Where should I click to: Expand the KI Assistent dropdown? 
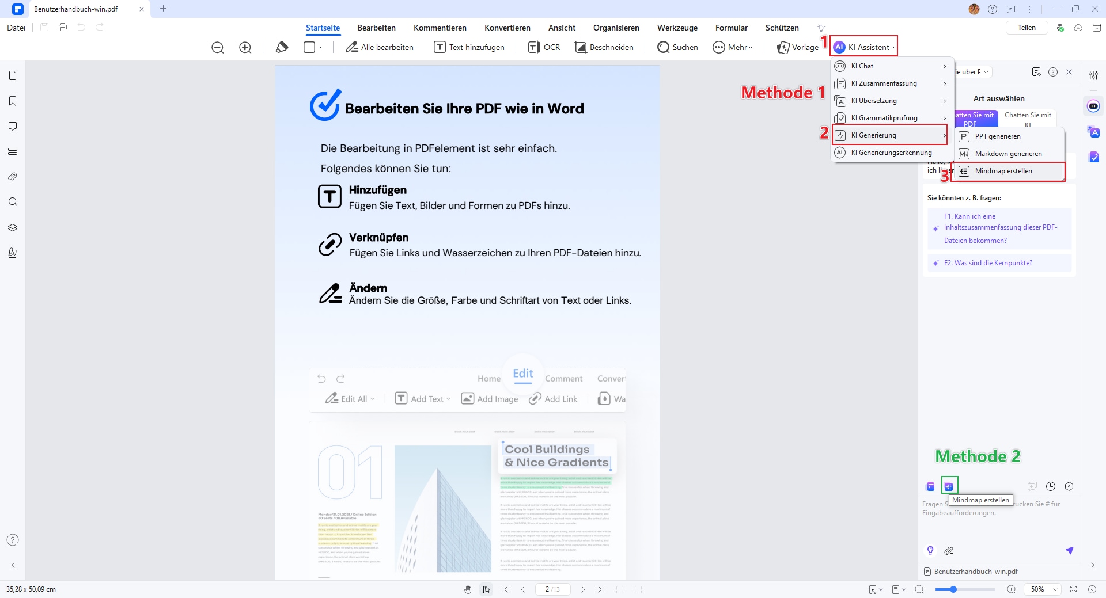tap(863, 47)
